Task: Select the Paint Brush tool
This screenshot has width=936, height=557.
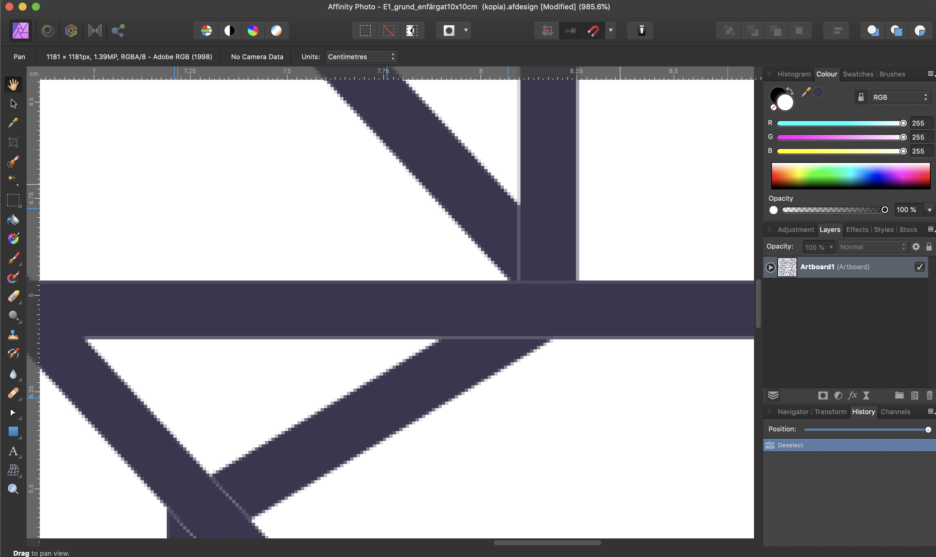Action: click(x=13, y=258)
